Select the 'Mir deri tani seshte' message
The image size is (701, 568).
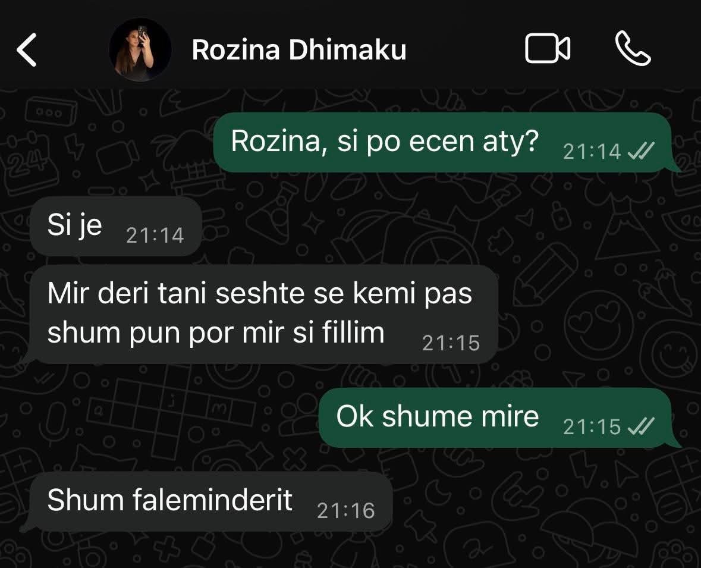(264, 313)
